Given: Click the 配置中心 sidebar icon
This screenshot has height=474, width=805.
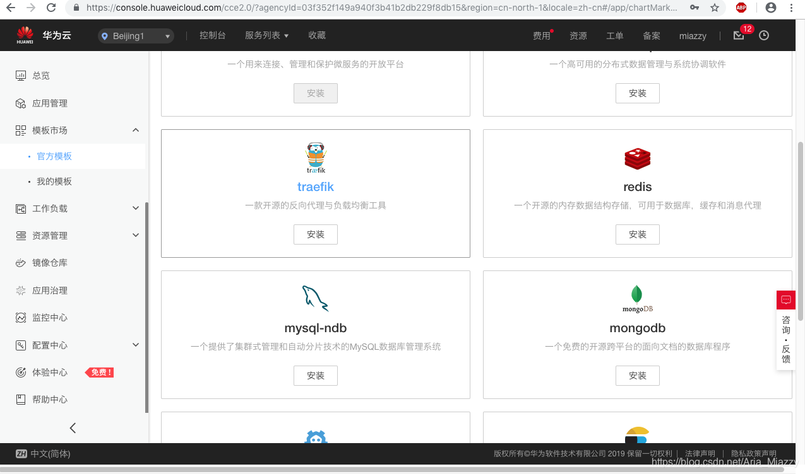Looking at the screenshot, I should pos(21,345).
